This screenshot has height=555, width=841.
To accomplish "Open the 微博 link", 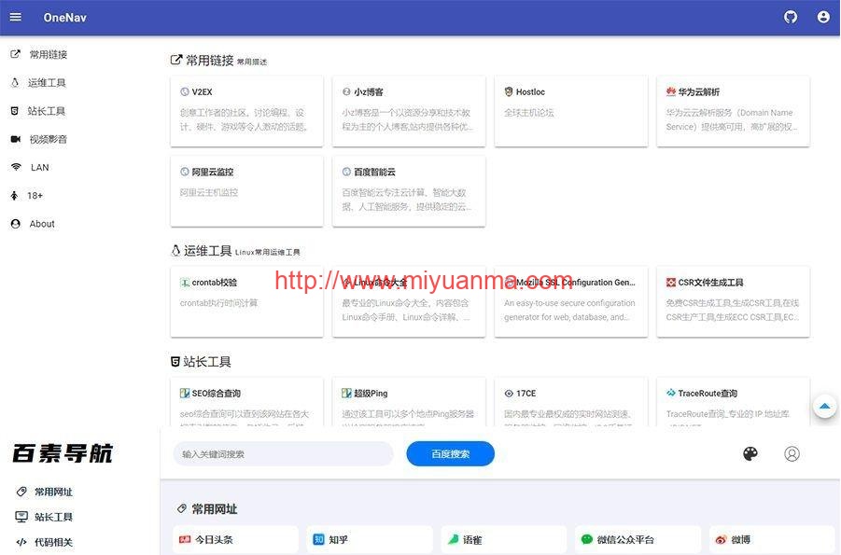I will coord(772,539).
